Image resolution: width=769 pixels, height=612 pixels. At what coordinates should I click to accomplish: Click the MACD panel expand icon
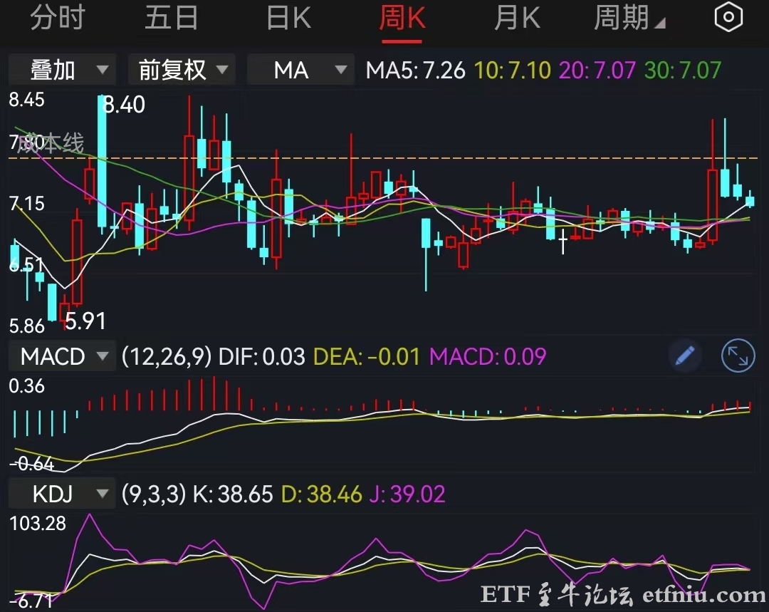tap(738, 356)
